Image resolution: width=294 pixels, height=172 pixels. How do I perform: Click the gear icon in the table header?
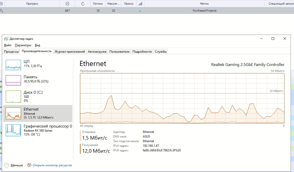pos(1,4)
